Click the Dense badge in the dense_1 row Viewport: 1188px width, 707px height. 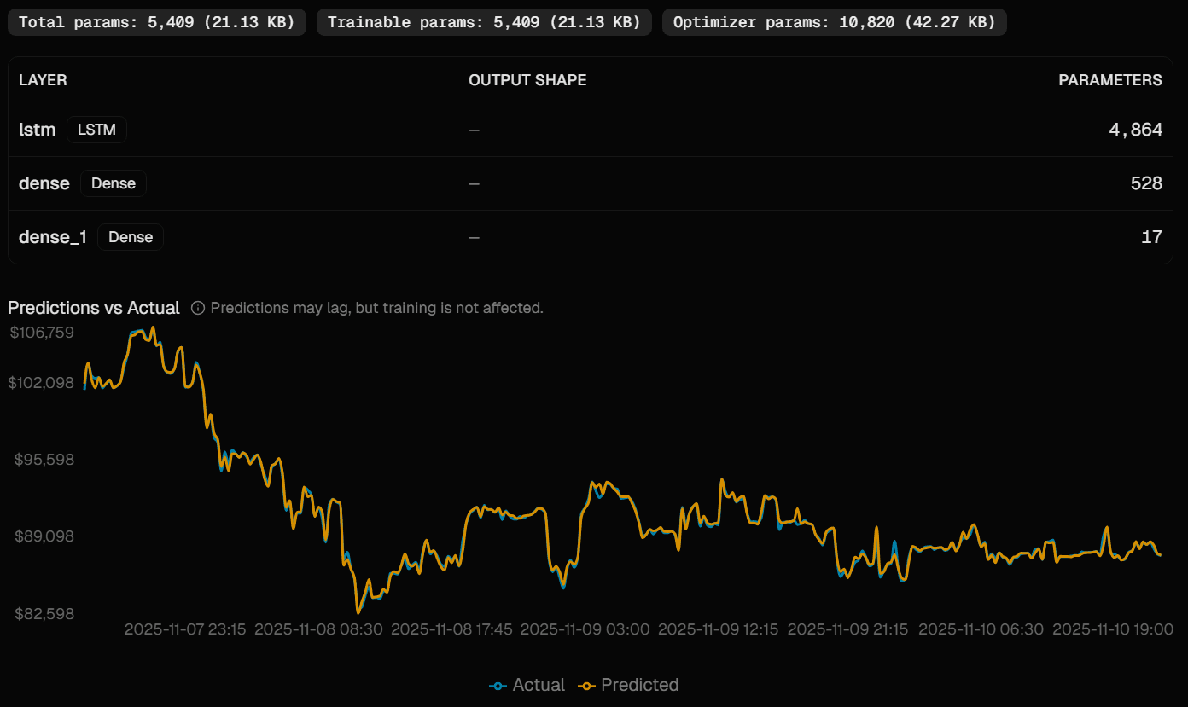pyautogui.click(x=131, y=237)
